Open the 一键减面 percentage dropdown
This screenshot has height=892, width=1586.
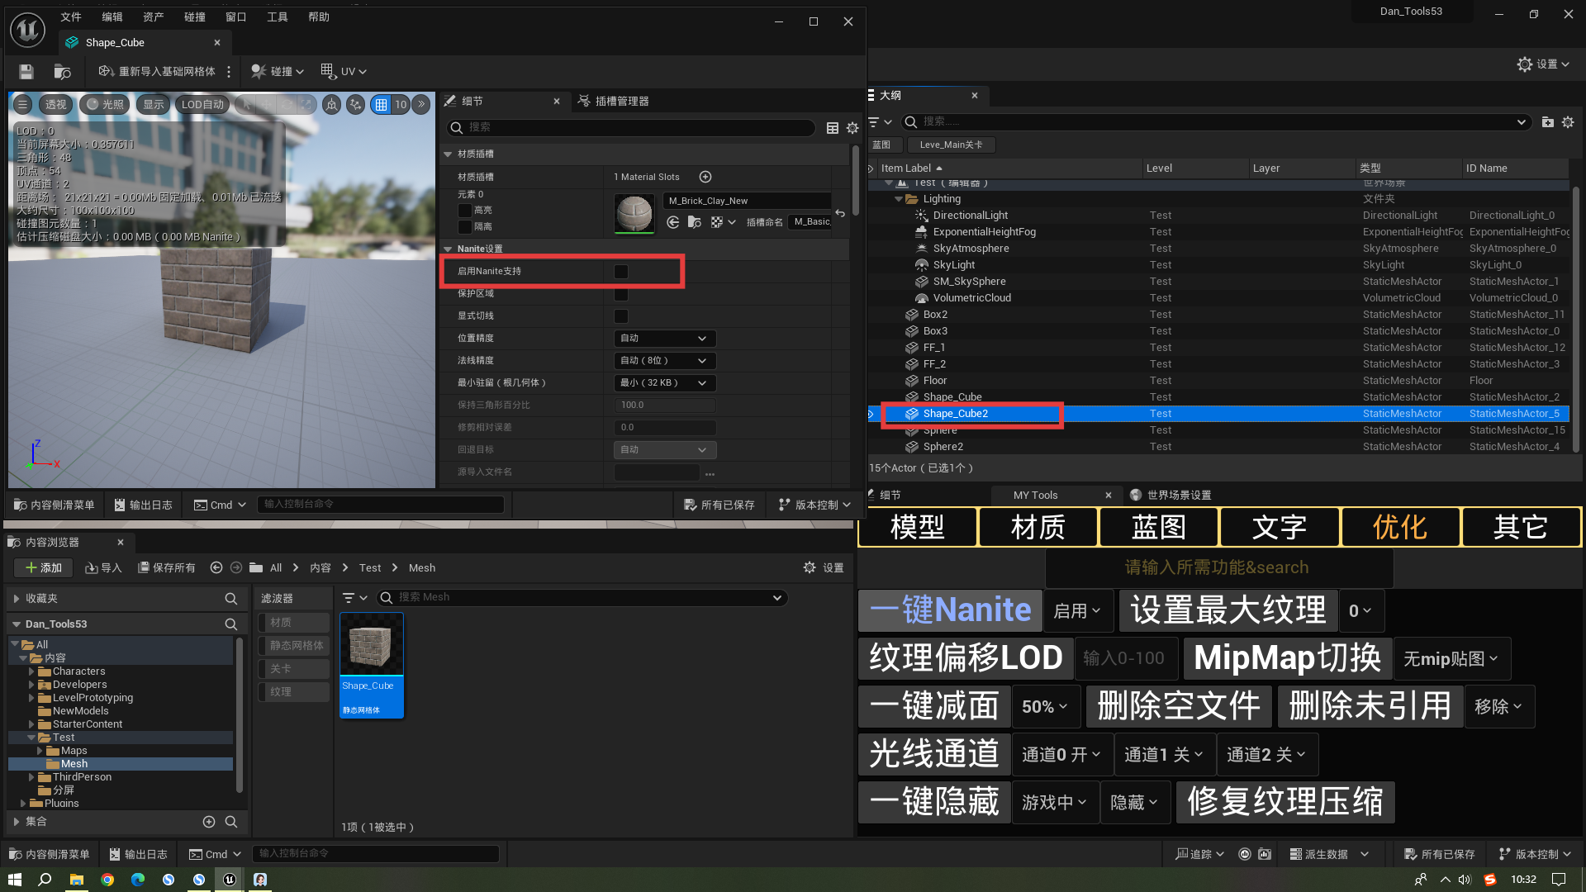(x=1045, y=707)
